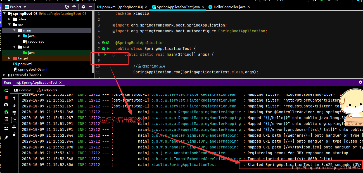363x173 pixels.
Task: Run main method from the line 8 gutter arrow
Action: (x=105, y=54)
